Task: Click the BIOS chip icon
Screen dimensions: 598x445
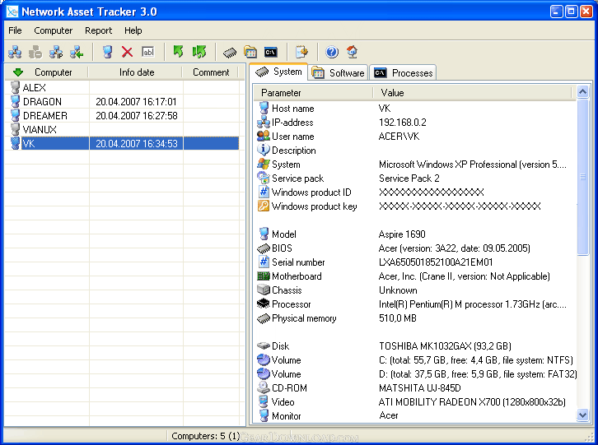Action: point(263,248)
